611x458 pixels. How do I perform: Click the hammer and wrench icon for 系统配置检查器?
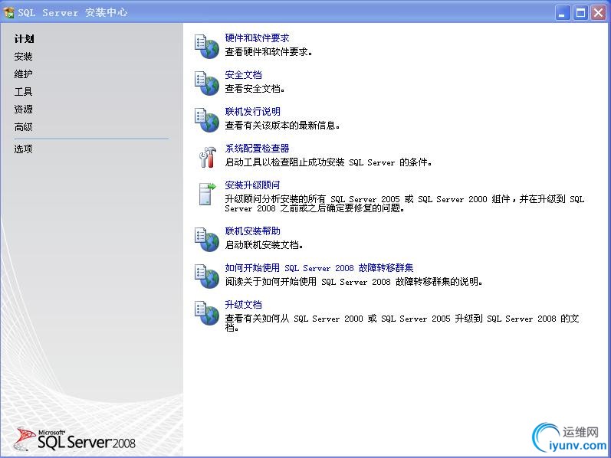pos(208,157)
